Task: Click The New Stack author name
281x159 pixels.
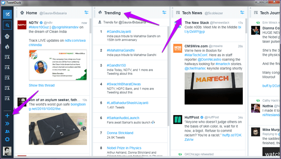Action: (x=197, y=23)
